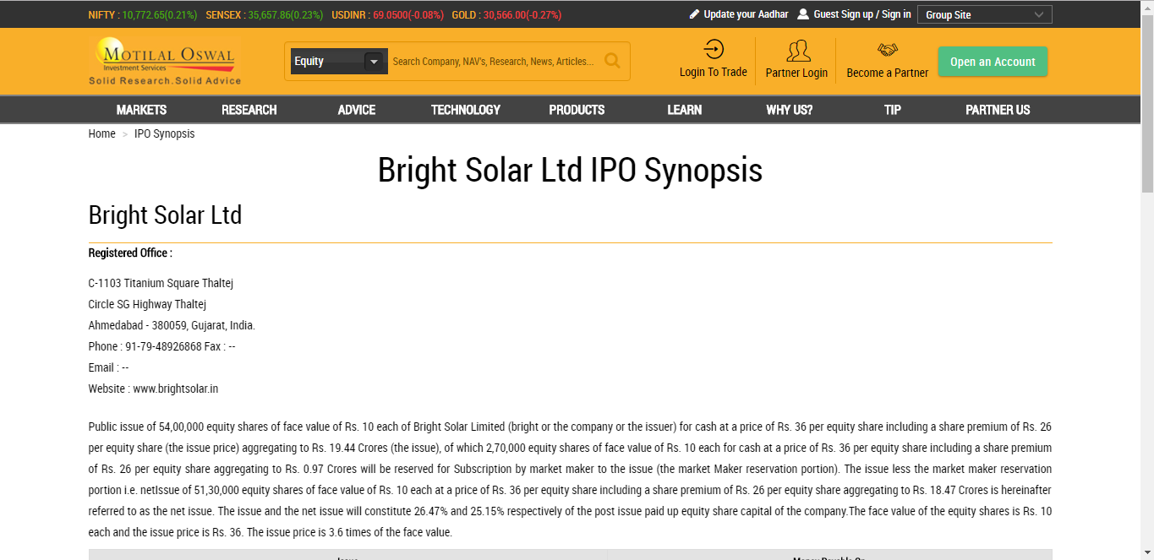Screen dimensions: 1154x560
Task: Click the USDINR ticker value
Action: [408, 14]
